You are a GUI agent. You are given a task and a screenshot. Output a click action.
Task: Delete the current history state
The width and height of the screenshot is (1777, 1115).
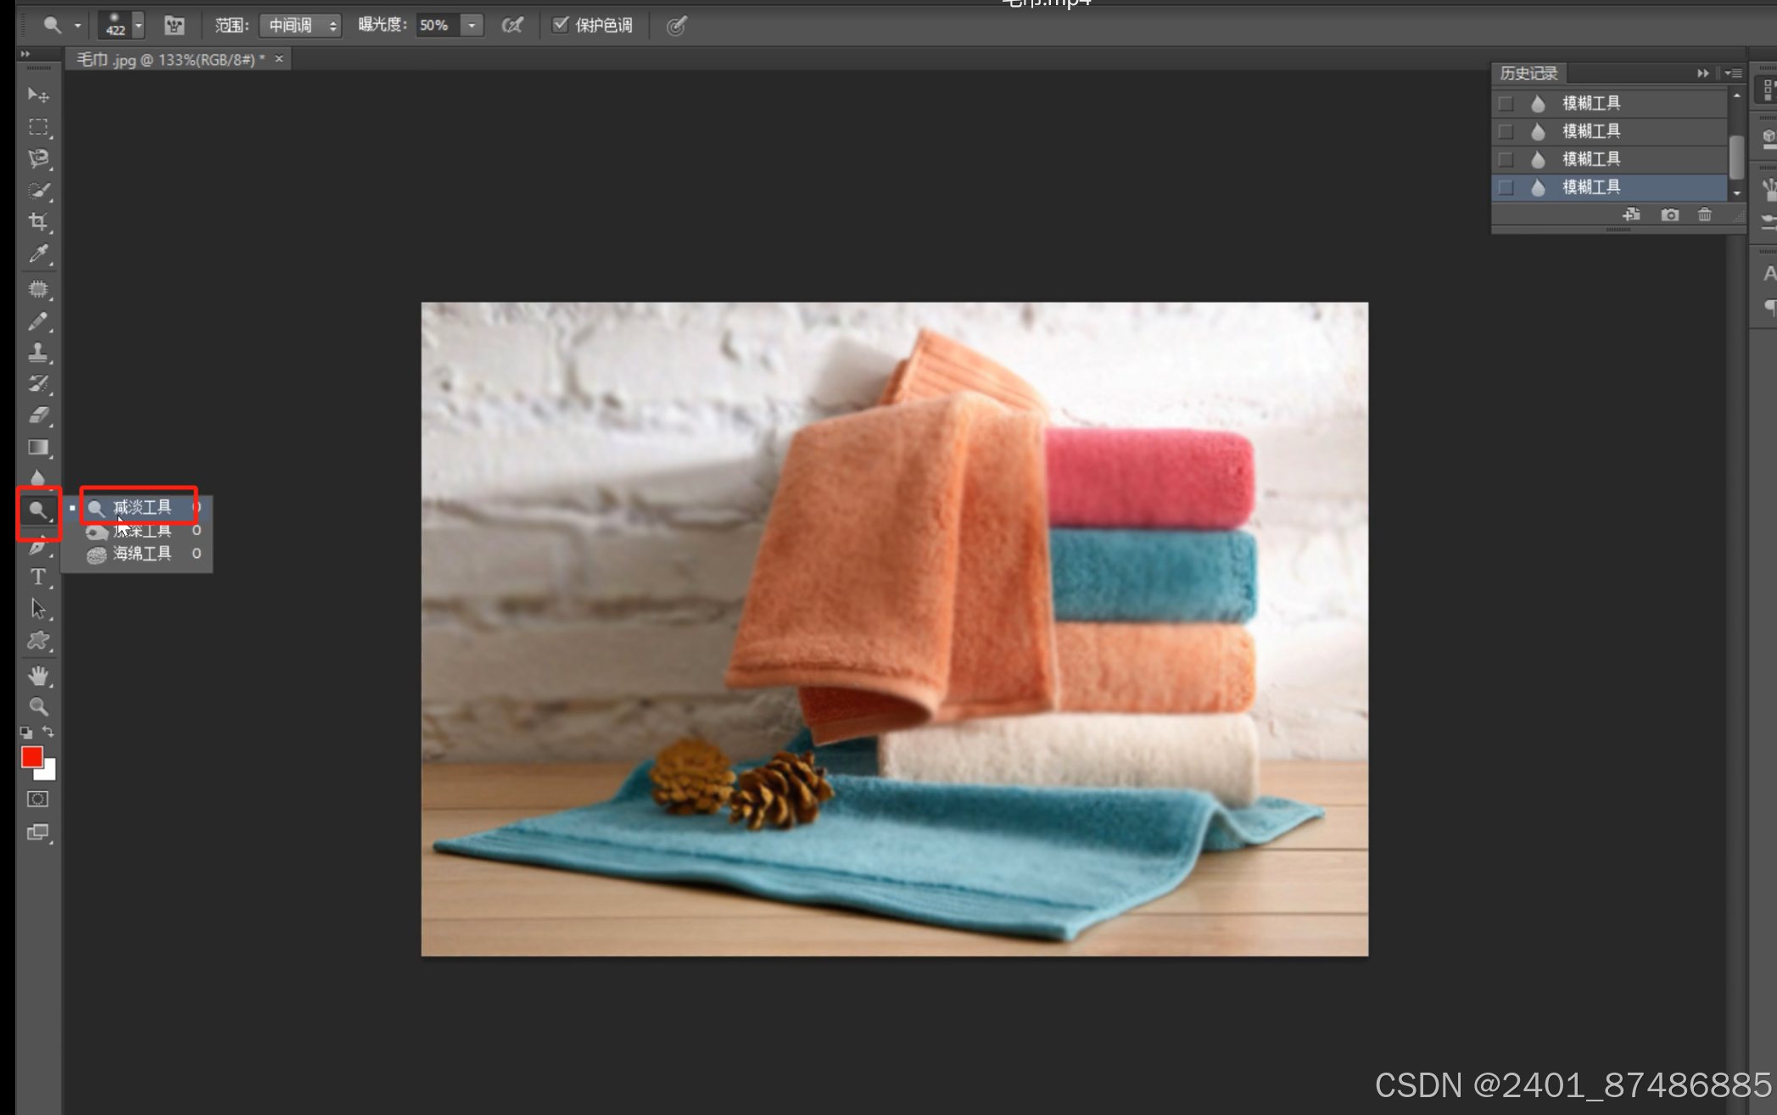[x=1704, y=215]
